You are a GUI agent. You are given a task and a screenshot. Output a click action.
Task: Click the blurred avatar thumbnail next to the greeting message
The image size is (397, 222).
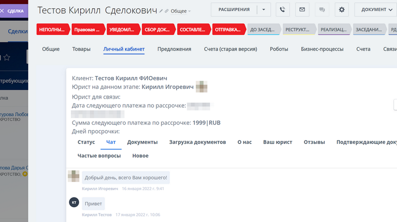pyautogui.click(x=74, y=177)
